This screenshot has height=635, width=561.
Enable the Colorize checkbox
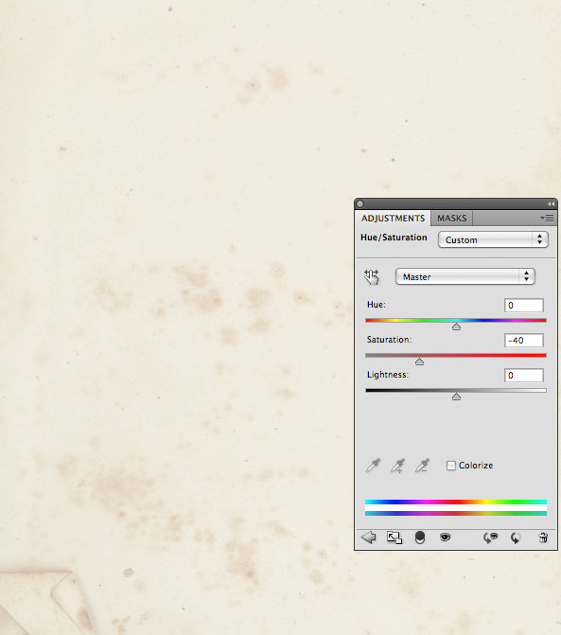[x=451, y=466]
